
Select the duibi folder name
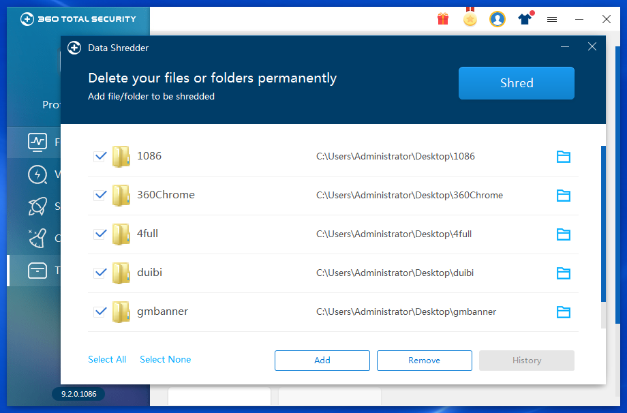pos(149,273)
